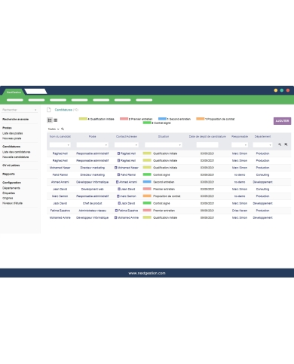The image size is (294, 364).
Task: Click the document icon beside Candidatures title
Action: click(x=49, y=110)
